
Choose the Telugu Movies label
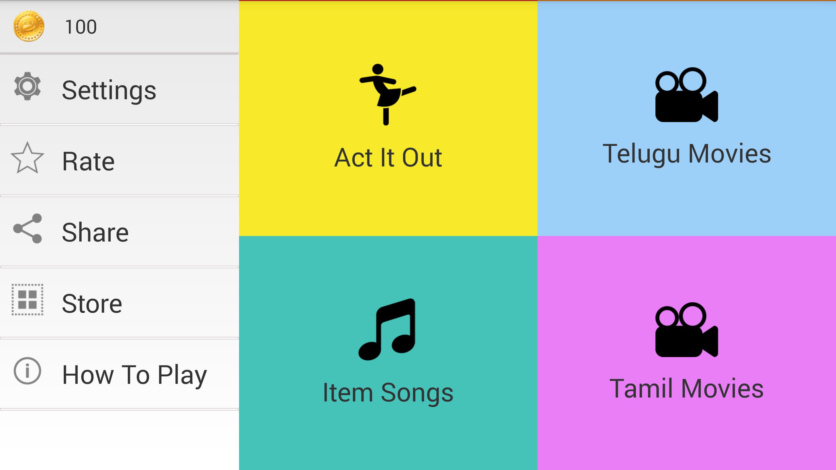[686, 154]
